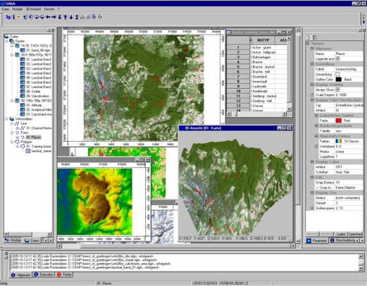Click the red-green anaglyph stereo toolbar icon
Image resolution: width=367 pixels, height=286 pixels.
click(20, 17)
